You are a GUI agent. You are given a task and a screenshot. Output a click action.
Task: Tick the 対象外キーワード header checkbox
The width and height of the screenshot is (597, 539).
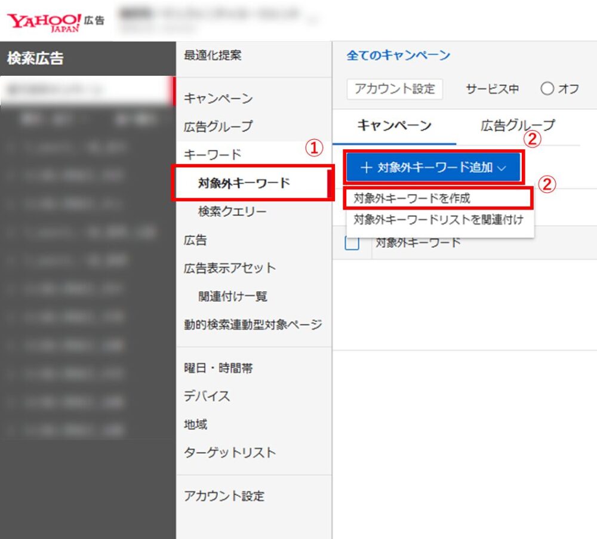[352, 243]
